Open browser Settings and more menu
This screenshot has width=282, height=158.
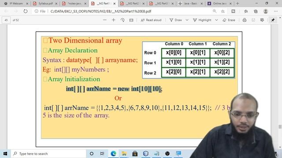[x=276, y=11]
